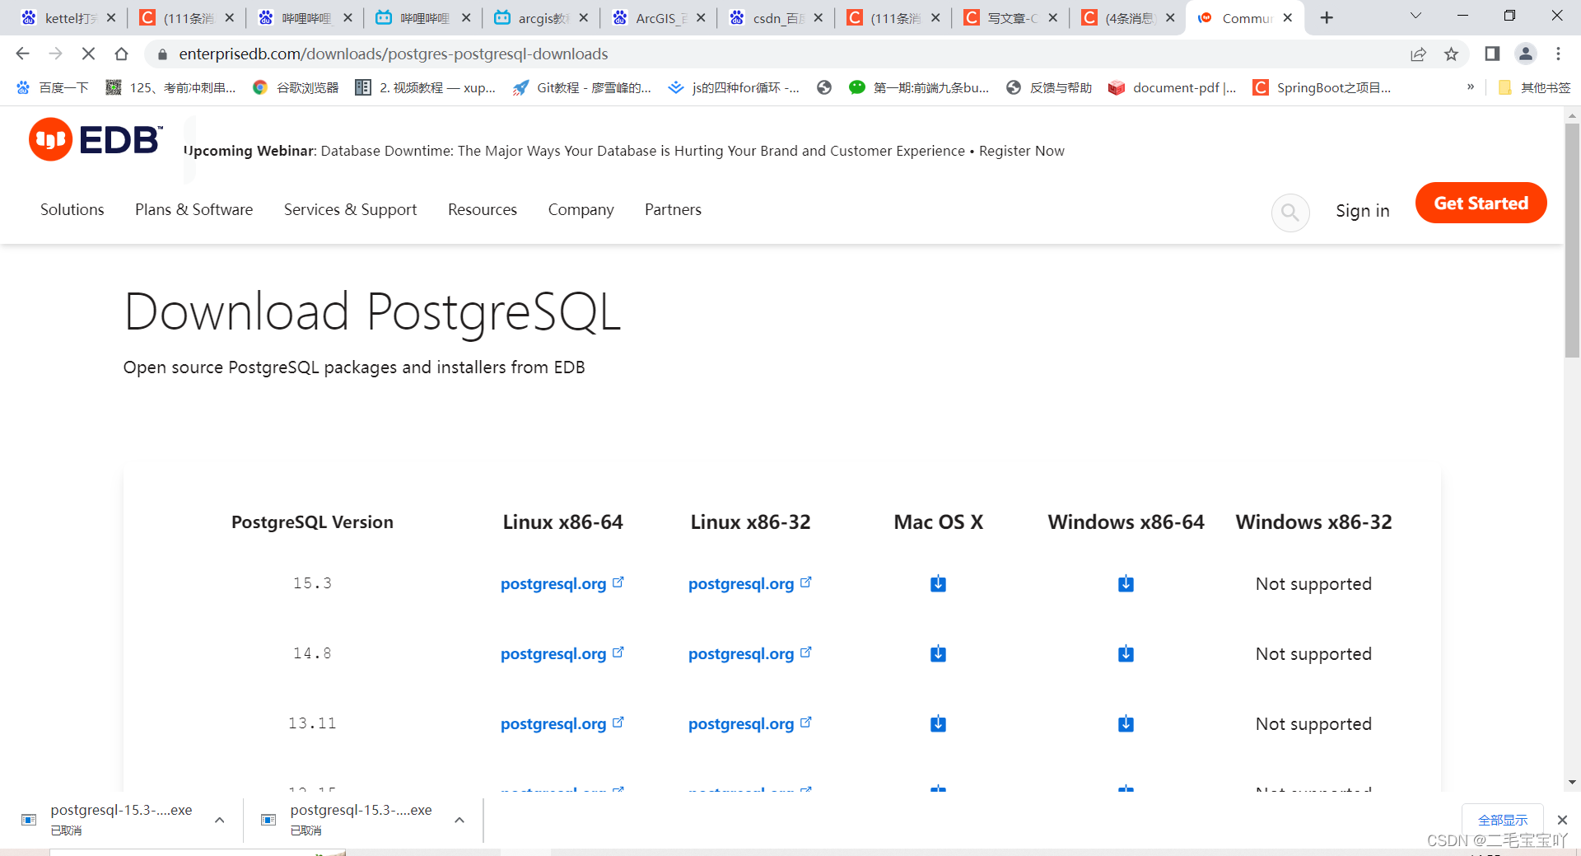Screen dimensions: 1581x856
Task: Go back to previous page
Action: [22, 54]
